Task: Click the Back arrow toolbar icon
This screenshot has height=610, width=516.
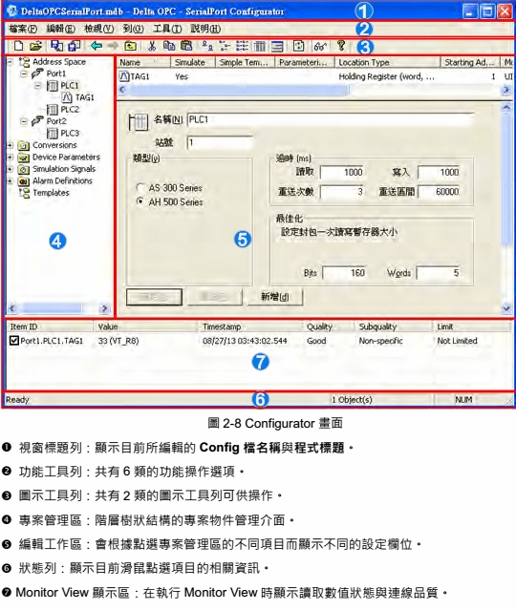Action: pyautogui.click(x=97, y=46)
